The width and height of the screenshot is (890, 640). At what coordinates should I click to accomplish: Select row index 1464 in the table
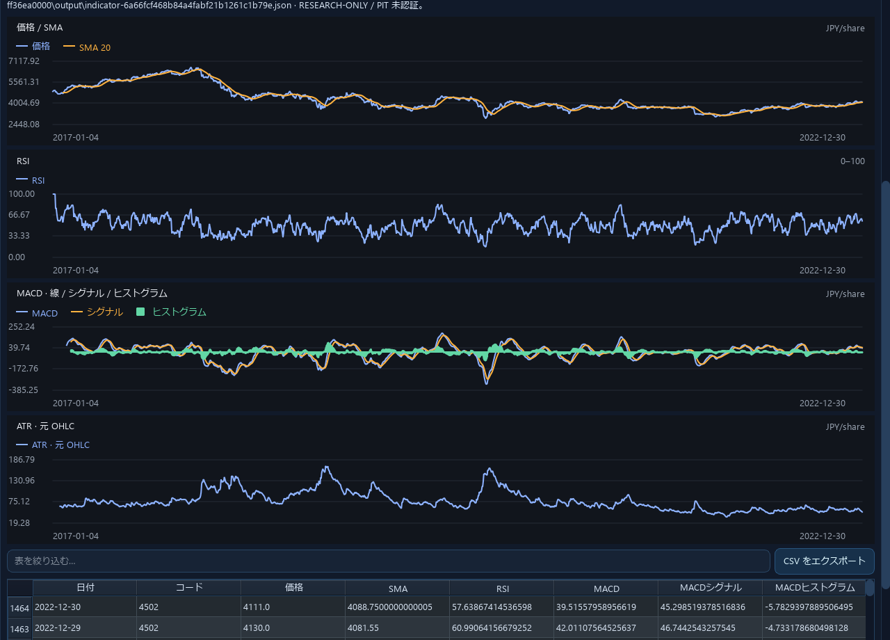pyautogui.click(x=20, y=607)
